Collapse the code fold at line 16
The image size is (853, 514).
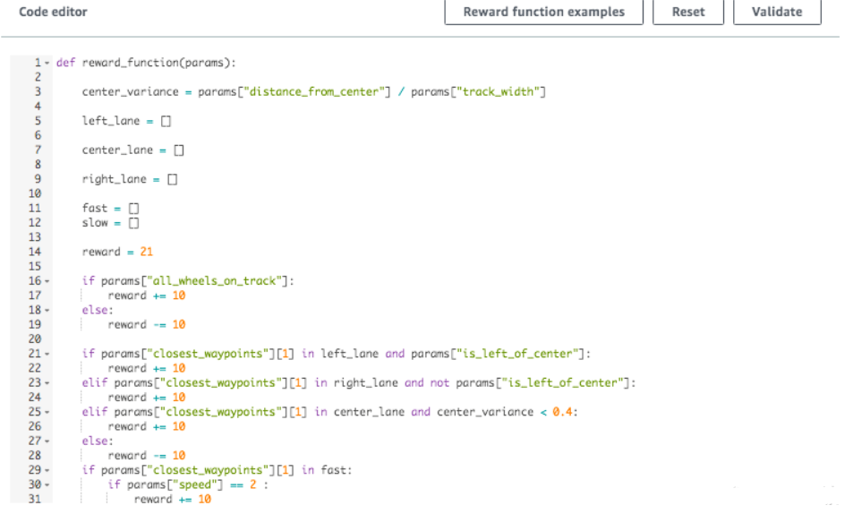coord(47,281)
